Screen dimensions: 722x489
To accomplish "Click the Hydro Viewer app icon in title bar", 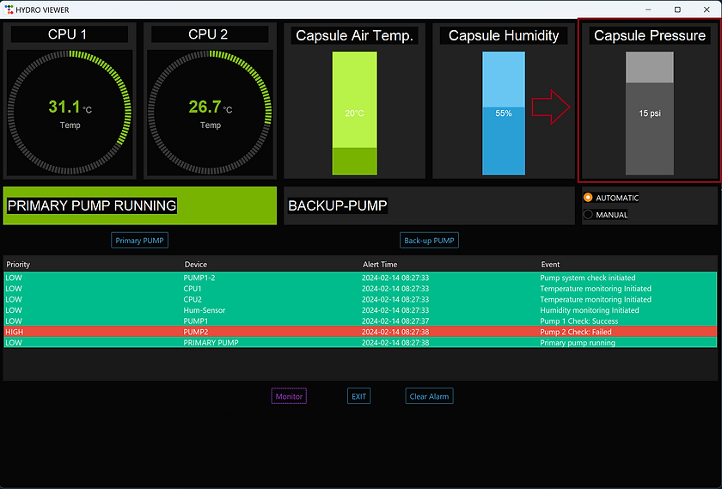I will click(x=9, y=9).
